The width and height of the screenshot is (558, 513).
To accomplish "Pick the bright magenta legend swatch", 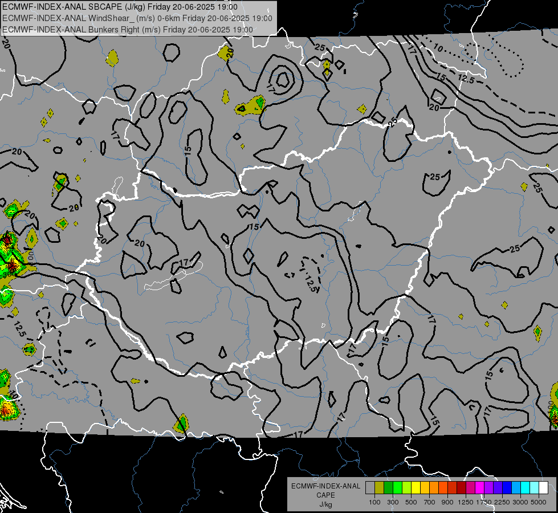I will tap(480, 488).
